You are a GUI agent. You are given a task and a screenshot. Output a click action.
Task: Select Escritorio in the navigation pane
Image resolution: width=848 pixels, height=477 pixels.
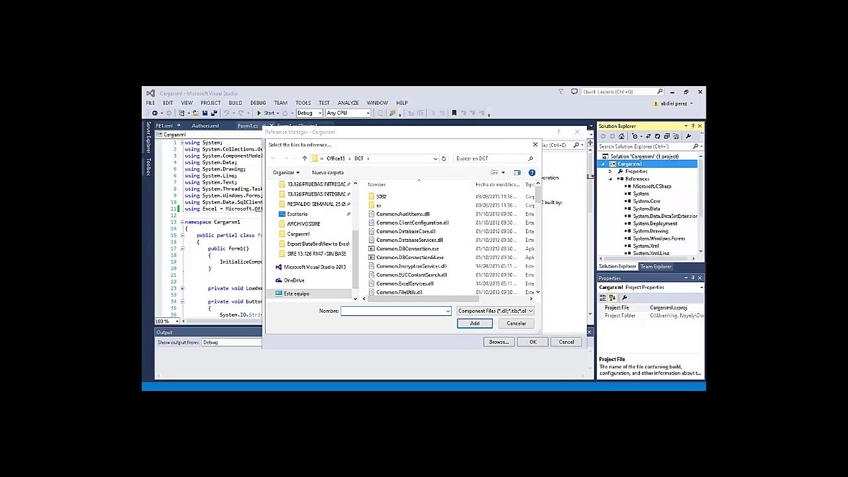(297, 214)
